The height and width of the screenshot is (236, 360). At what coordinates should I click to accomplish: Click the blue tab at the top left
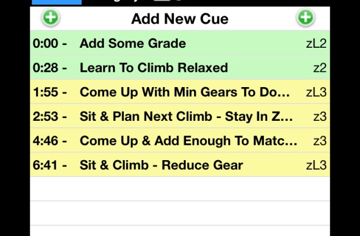pos(56,2)
